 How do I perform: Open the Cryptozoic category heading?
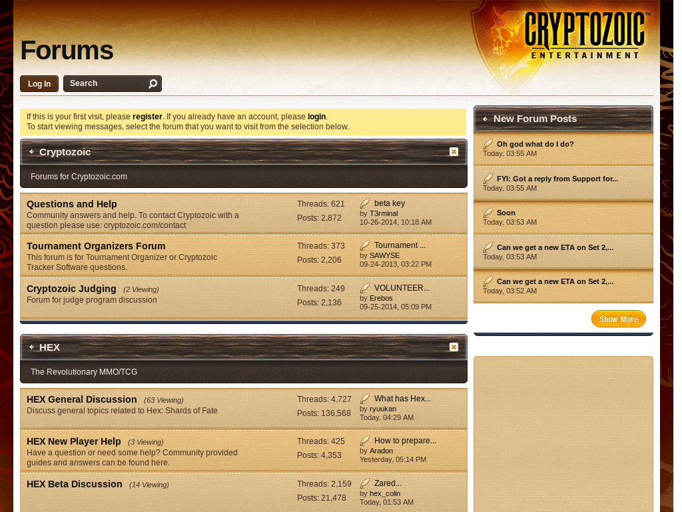[x=65, y=152]
